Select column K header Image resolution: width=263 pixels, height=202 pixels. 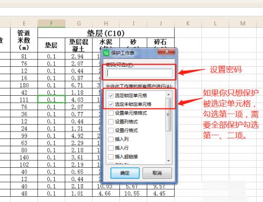point(188,23)
